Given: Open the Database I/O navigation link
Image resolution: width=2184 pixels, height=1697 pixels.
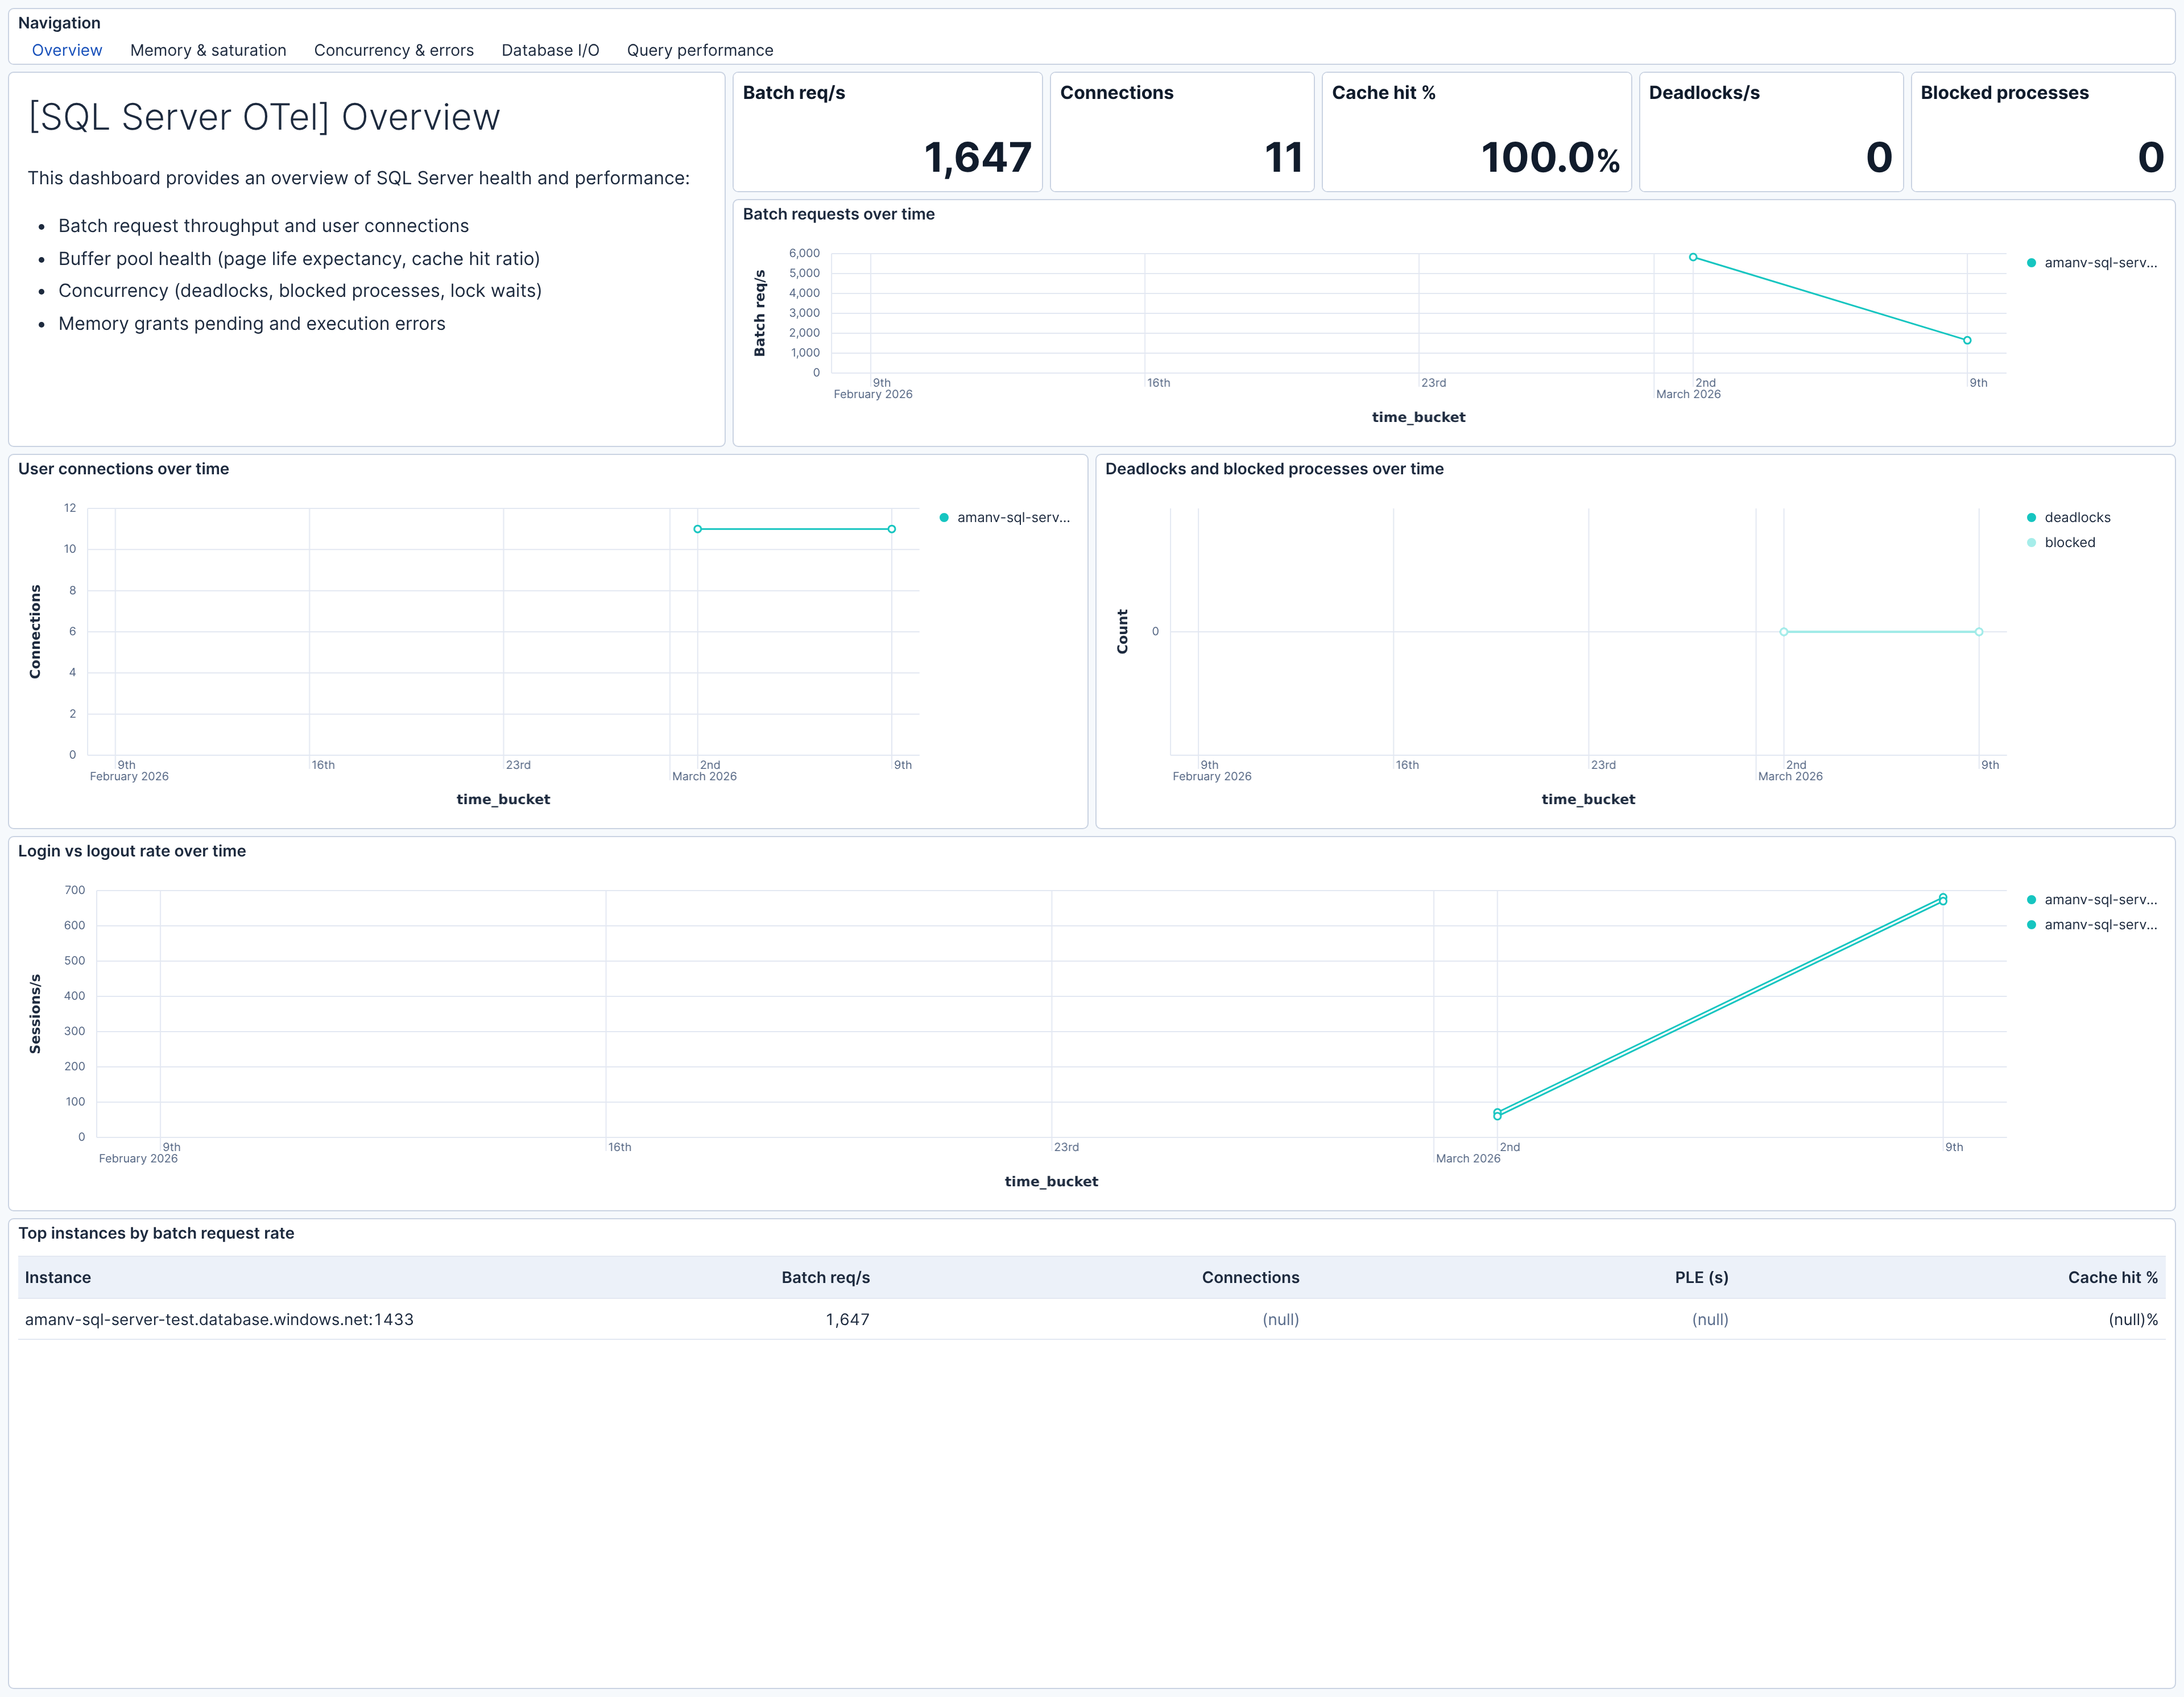Looking at the screenshot, I should (x=550, y=50).
